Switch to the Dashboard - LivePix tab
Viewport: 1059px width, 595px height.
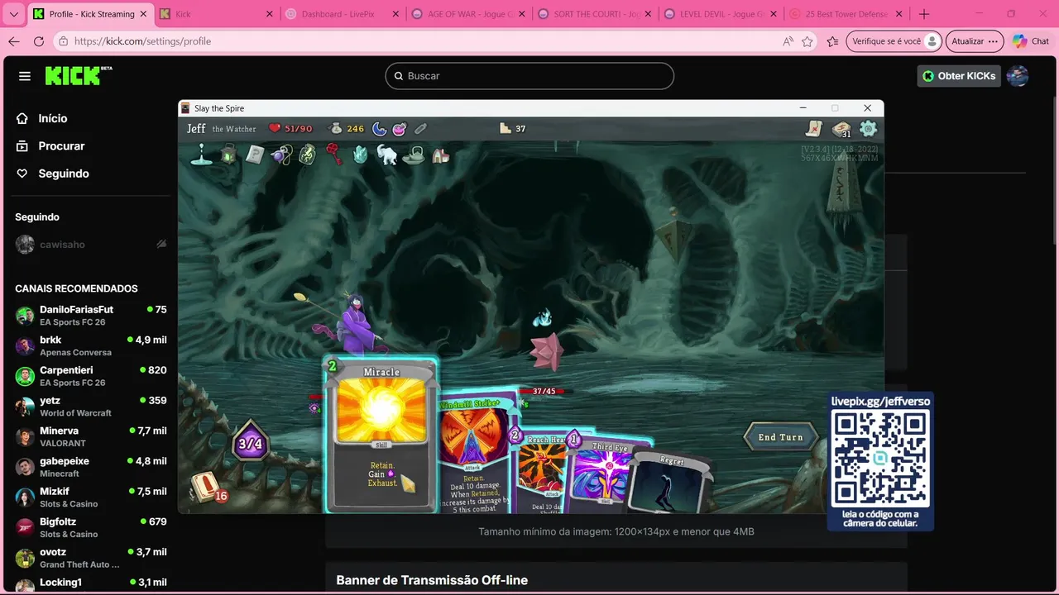(x=339, y=14)
